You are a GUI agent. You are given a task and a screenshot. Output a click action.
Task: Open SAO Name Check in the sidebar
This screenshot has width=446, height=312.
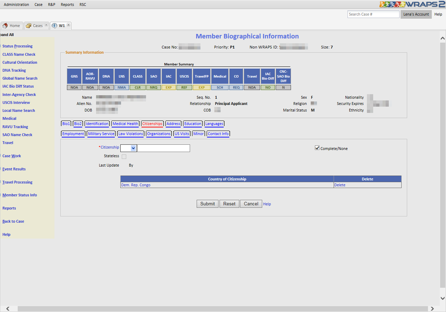tap(17, 135)
